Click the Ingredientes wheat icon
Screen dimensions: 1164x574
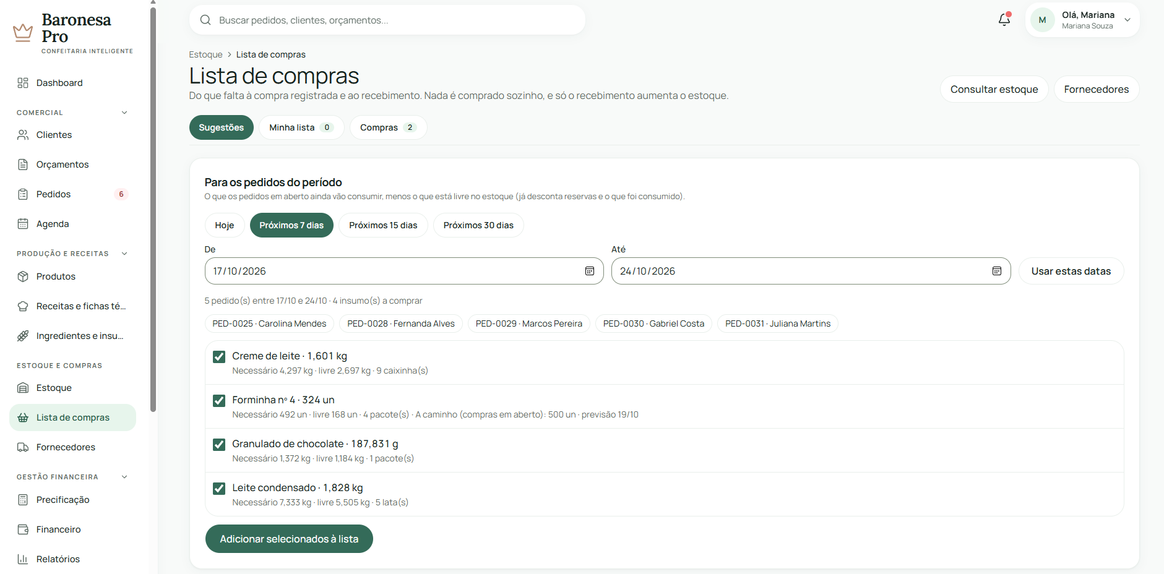point(23,336)
